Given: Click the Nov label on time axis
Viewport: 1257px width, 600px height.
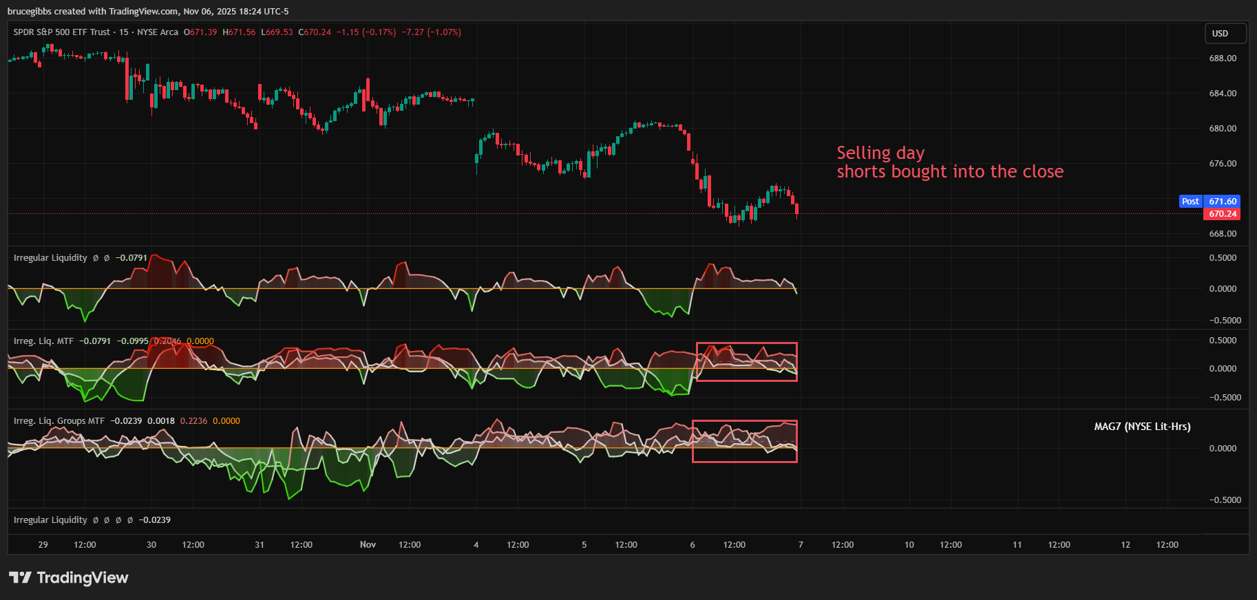Looking at the screenshot, I should pos(368,545).
